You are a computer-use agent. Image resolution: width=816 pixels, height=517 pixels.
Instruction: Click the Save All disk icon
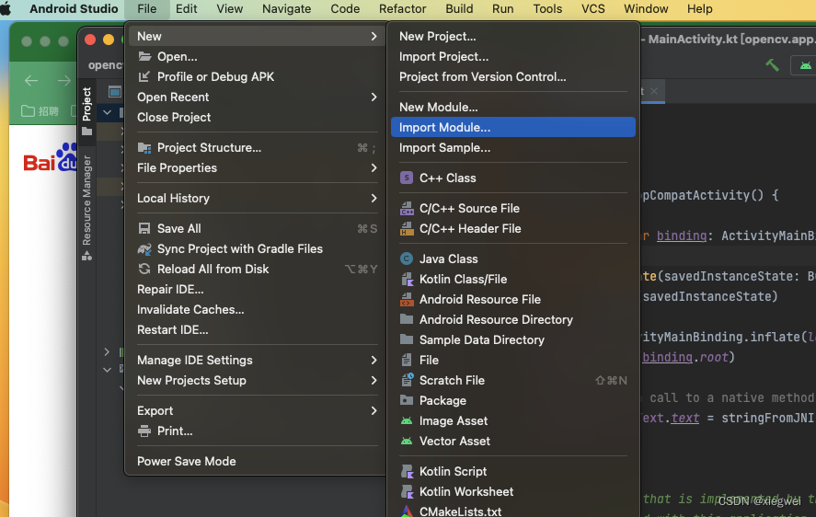(x=144, y=228)
